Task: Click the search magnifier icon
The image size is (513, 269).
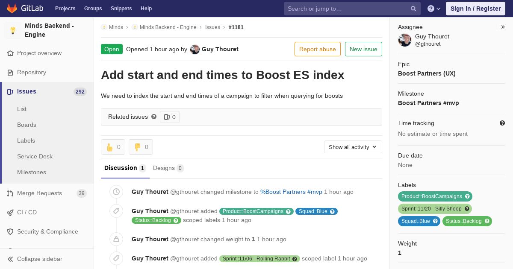Action: coord(413,9)
